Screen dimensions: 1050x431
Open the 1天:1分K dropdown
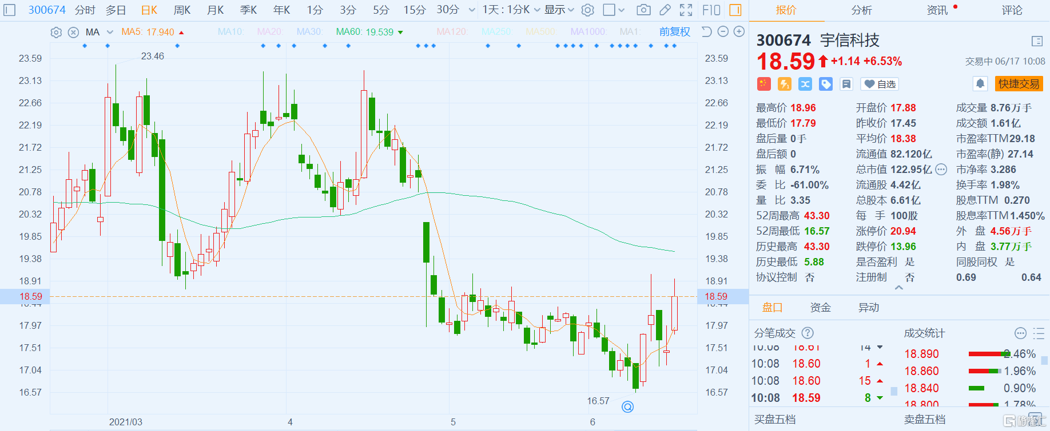[511, 10]
